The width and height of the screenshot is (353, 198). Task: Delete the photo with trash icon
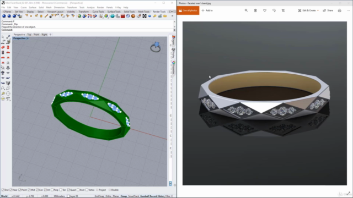(255, 10)
